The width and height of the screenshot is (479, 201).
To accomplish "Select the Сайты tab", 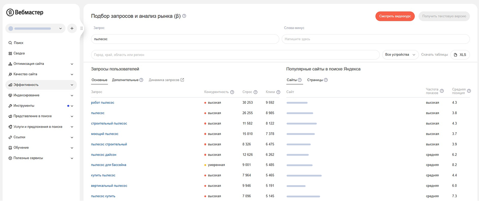I will 292,80.
